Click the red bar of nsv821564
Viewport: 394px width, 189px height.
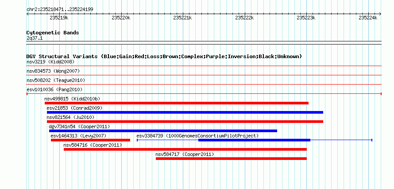pos(185,122)
